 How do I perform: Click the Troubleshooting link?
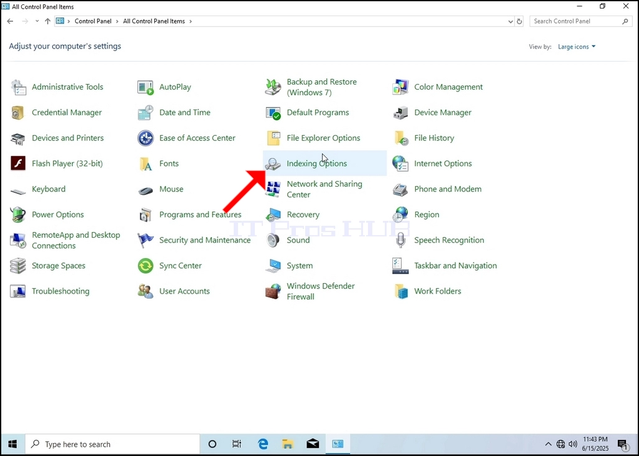pyautogui.click(x=61, y=291)
